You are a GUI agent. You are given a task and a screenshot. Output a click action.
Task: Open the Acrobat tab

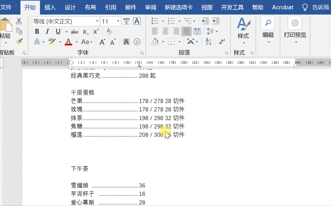click(283, 7)
